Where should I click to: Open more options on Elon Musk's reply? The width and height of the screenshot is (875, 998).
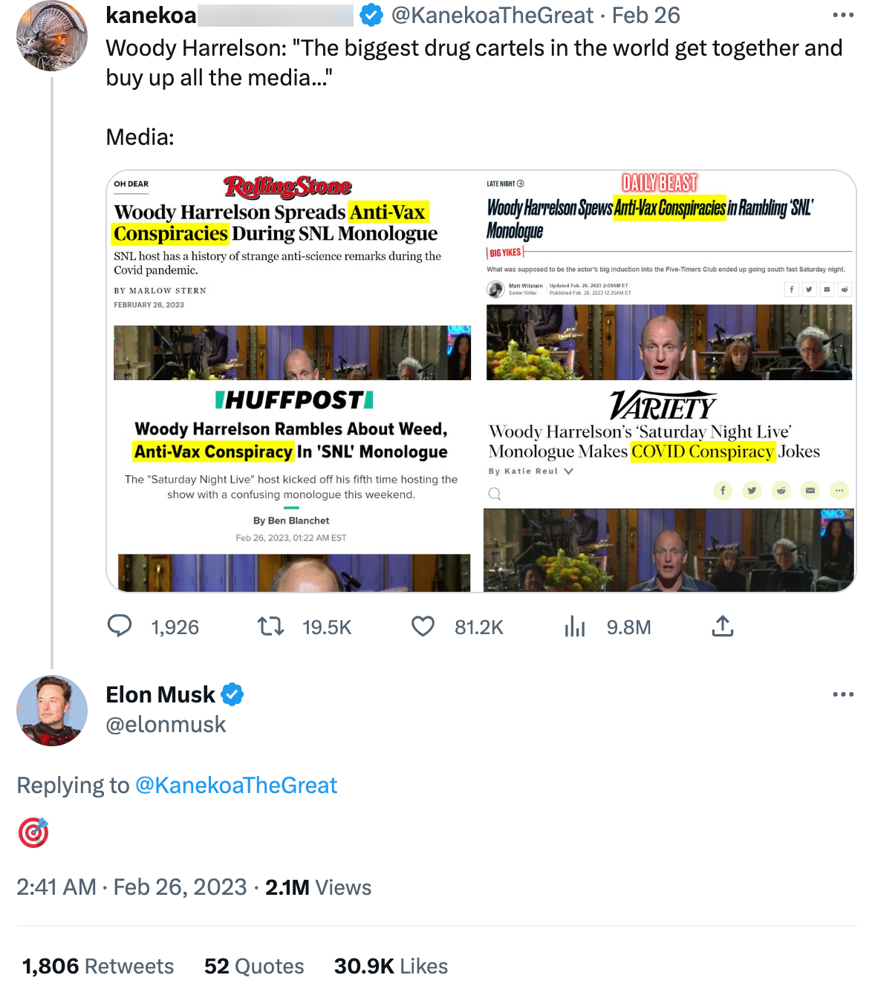(843, 694)
